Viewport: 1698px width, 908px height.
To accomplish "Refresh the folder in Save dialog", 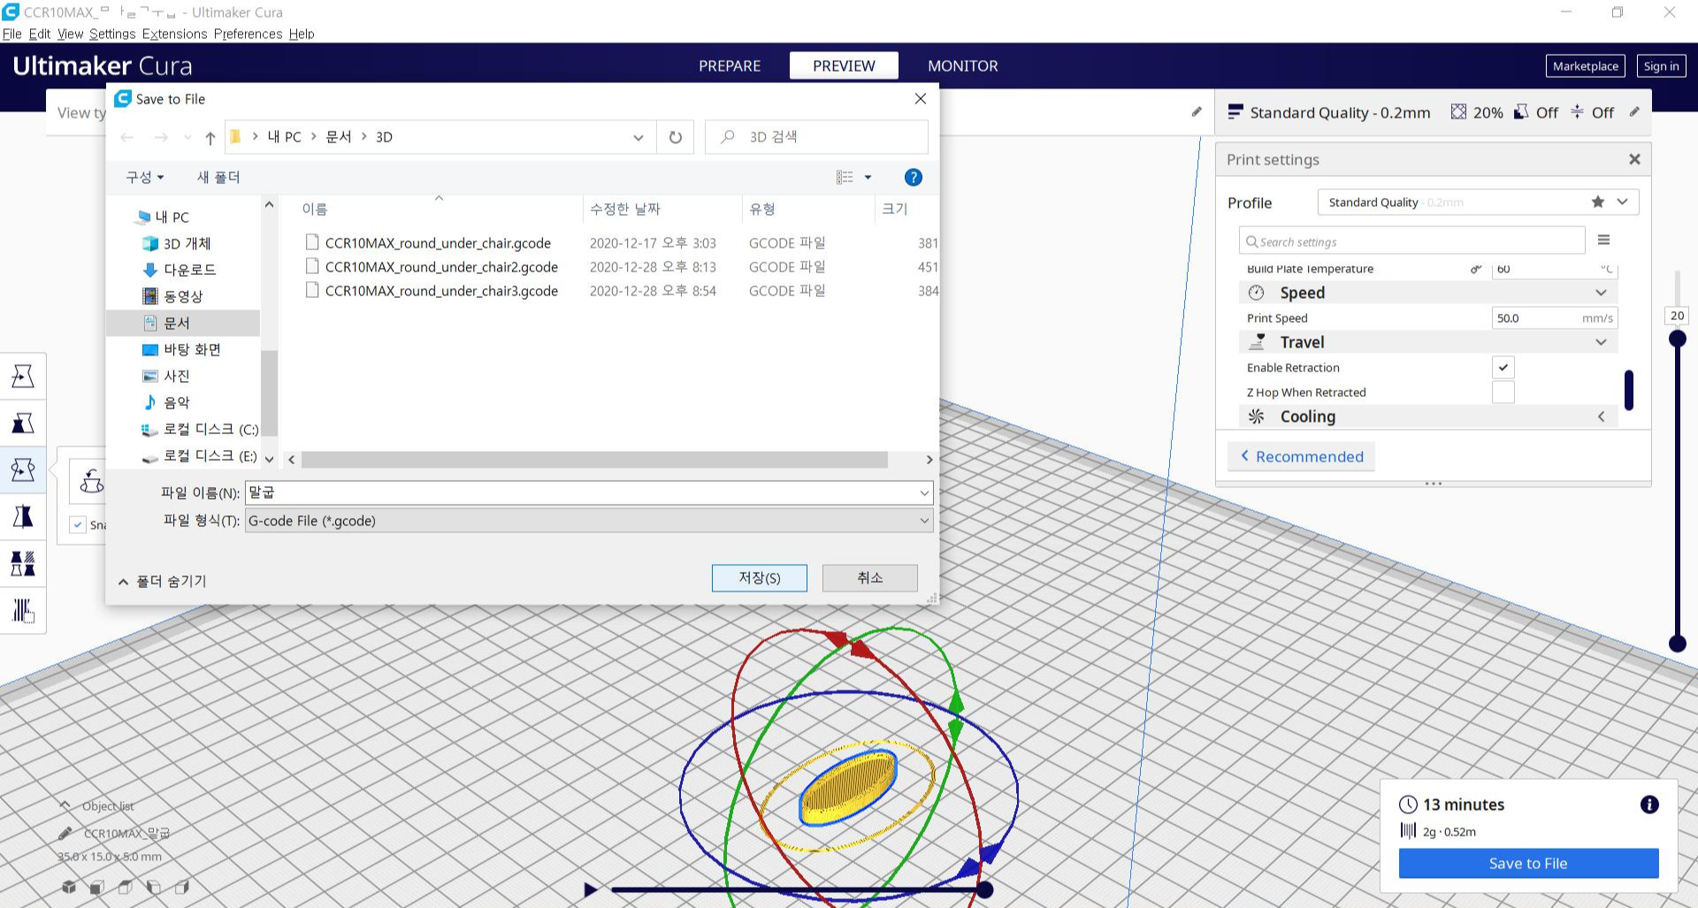I will [676, 137].
